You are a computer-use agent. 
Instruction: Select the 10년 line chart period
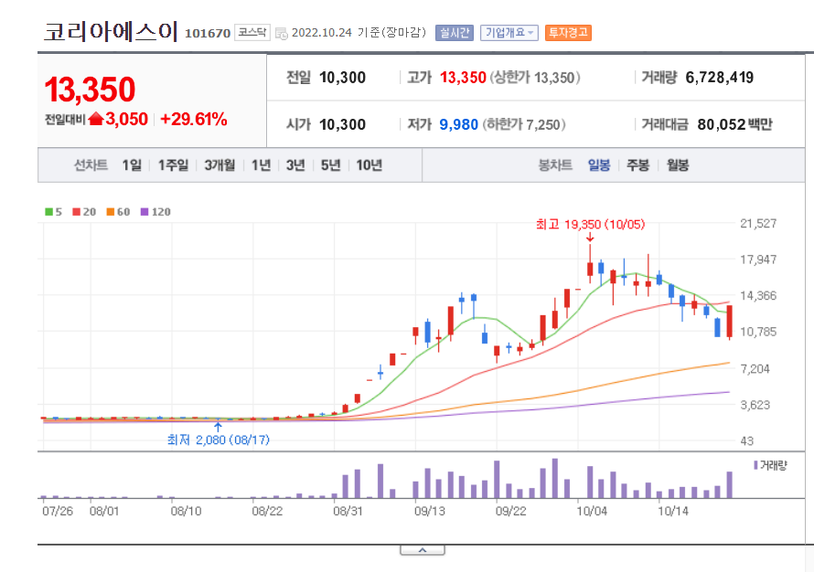370,165
